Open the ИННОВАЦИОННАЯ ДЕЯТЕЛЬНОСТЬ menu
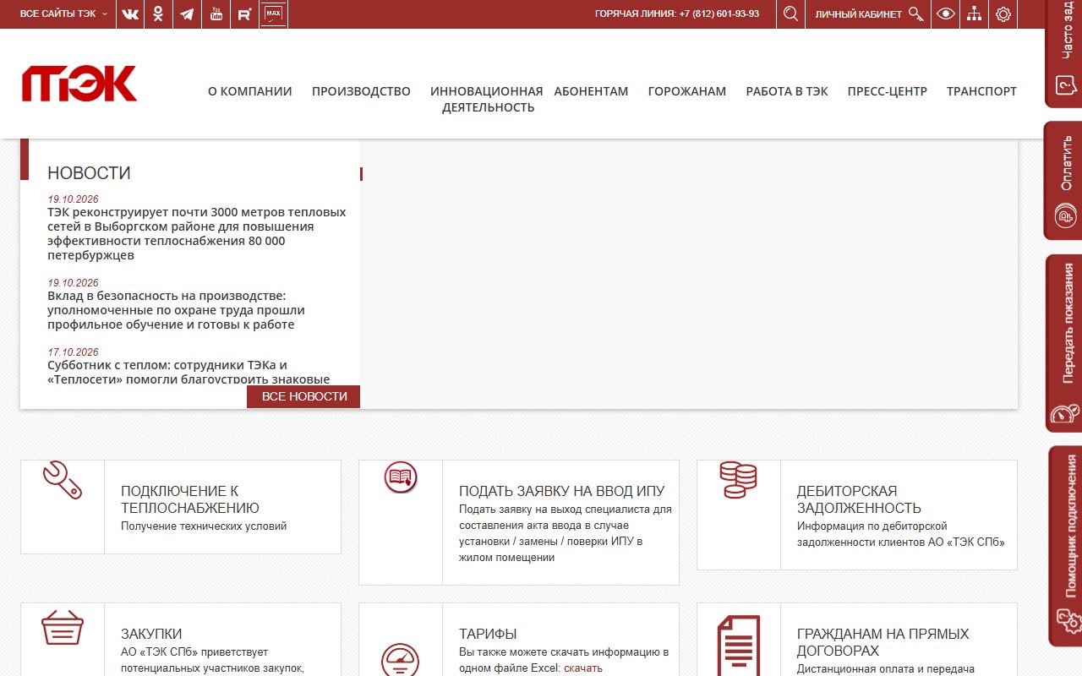 pos(487,99)
